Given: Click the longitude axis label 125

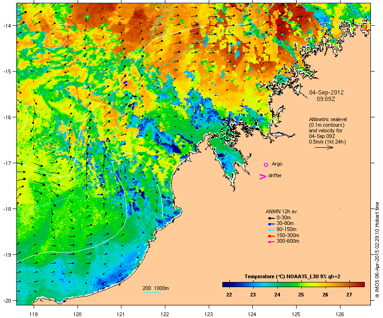Looking at the screenshot, I should point(296,314).
